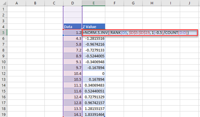Click the Z Value header cell
The height and width of the screenshot is (117, 200).
94,27
